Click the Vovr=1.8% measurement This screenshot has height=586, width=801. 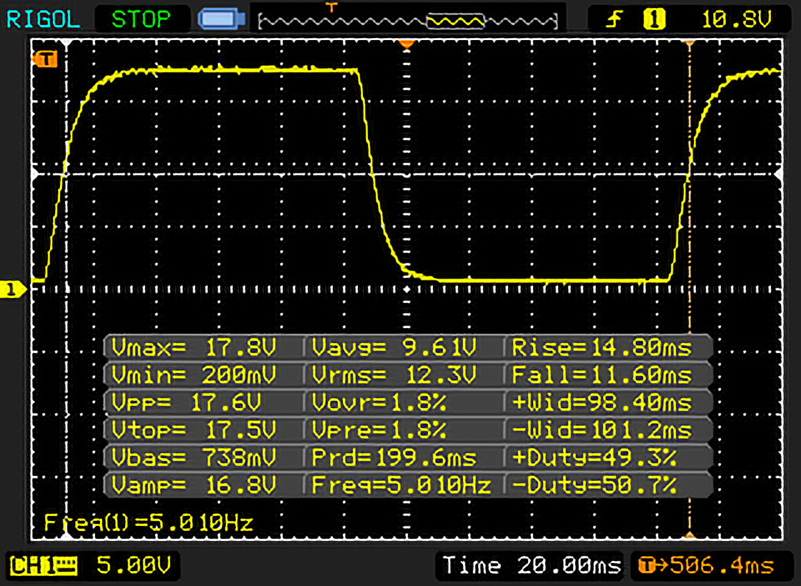tap(379, 402)
